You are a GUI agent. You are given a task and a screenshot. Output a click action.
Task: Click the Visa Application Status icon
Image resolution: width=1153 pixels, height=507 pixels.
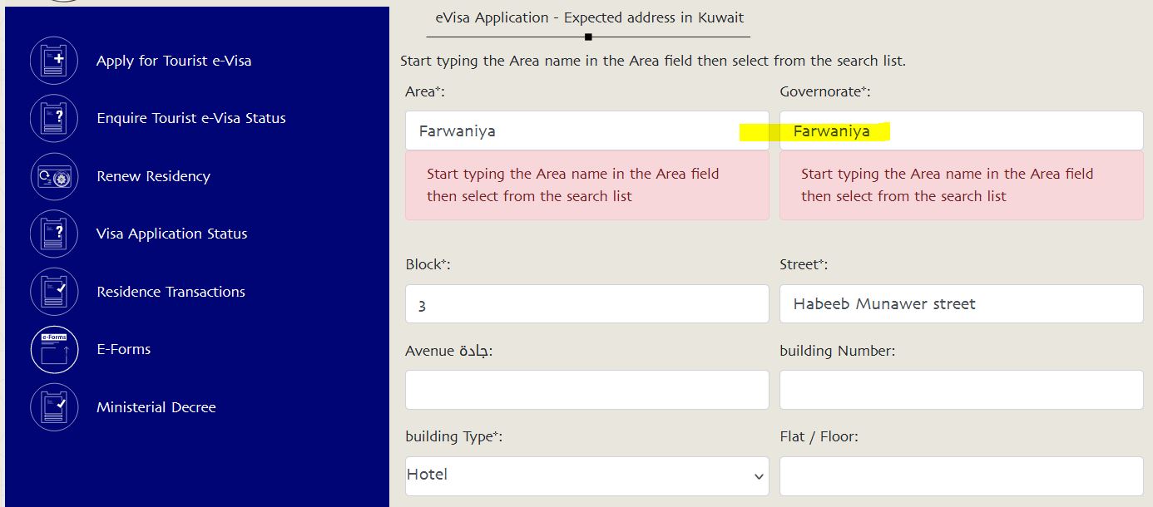coord(54,234)
